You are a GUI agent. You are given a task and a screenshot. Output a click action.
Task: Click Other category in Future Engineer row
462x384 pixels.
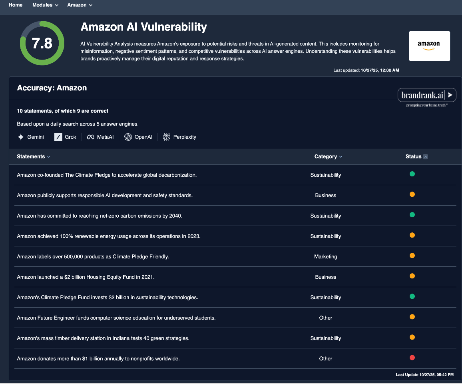pyautogui.click(x=326, y=318)
